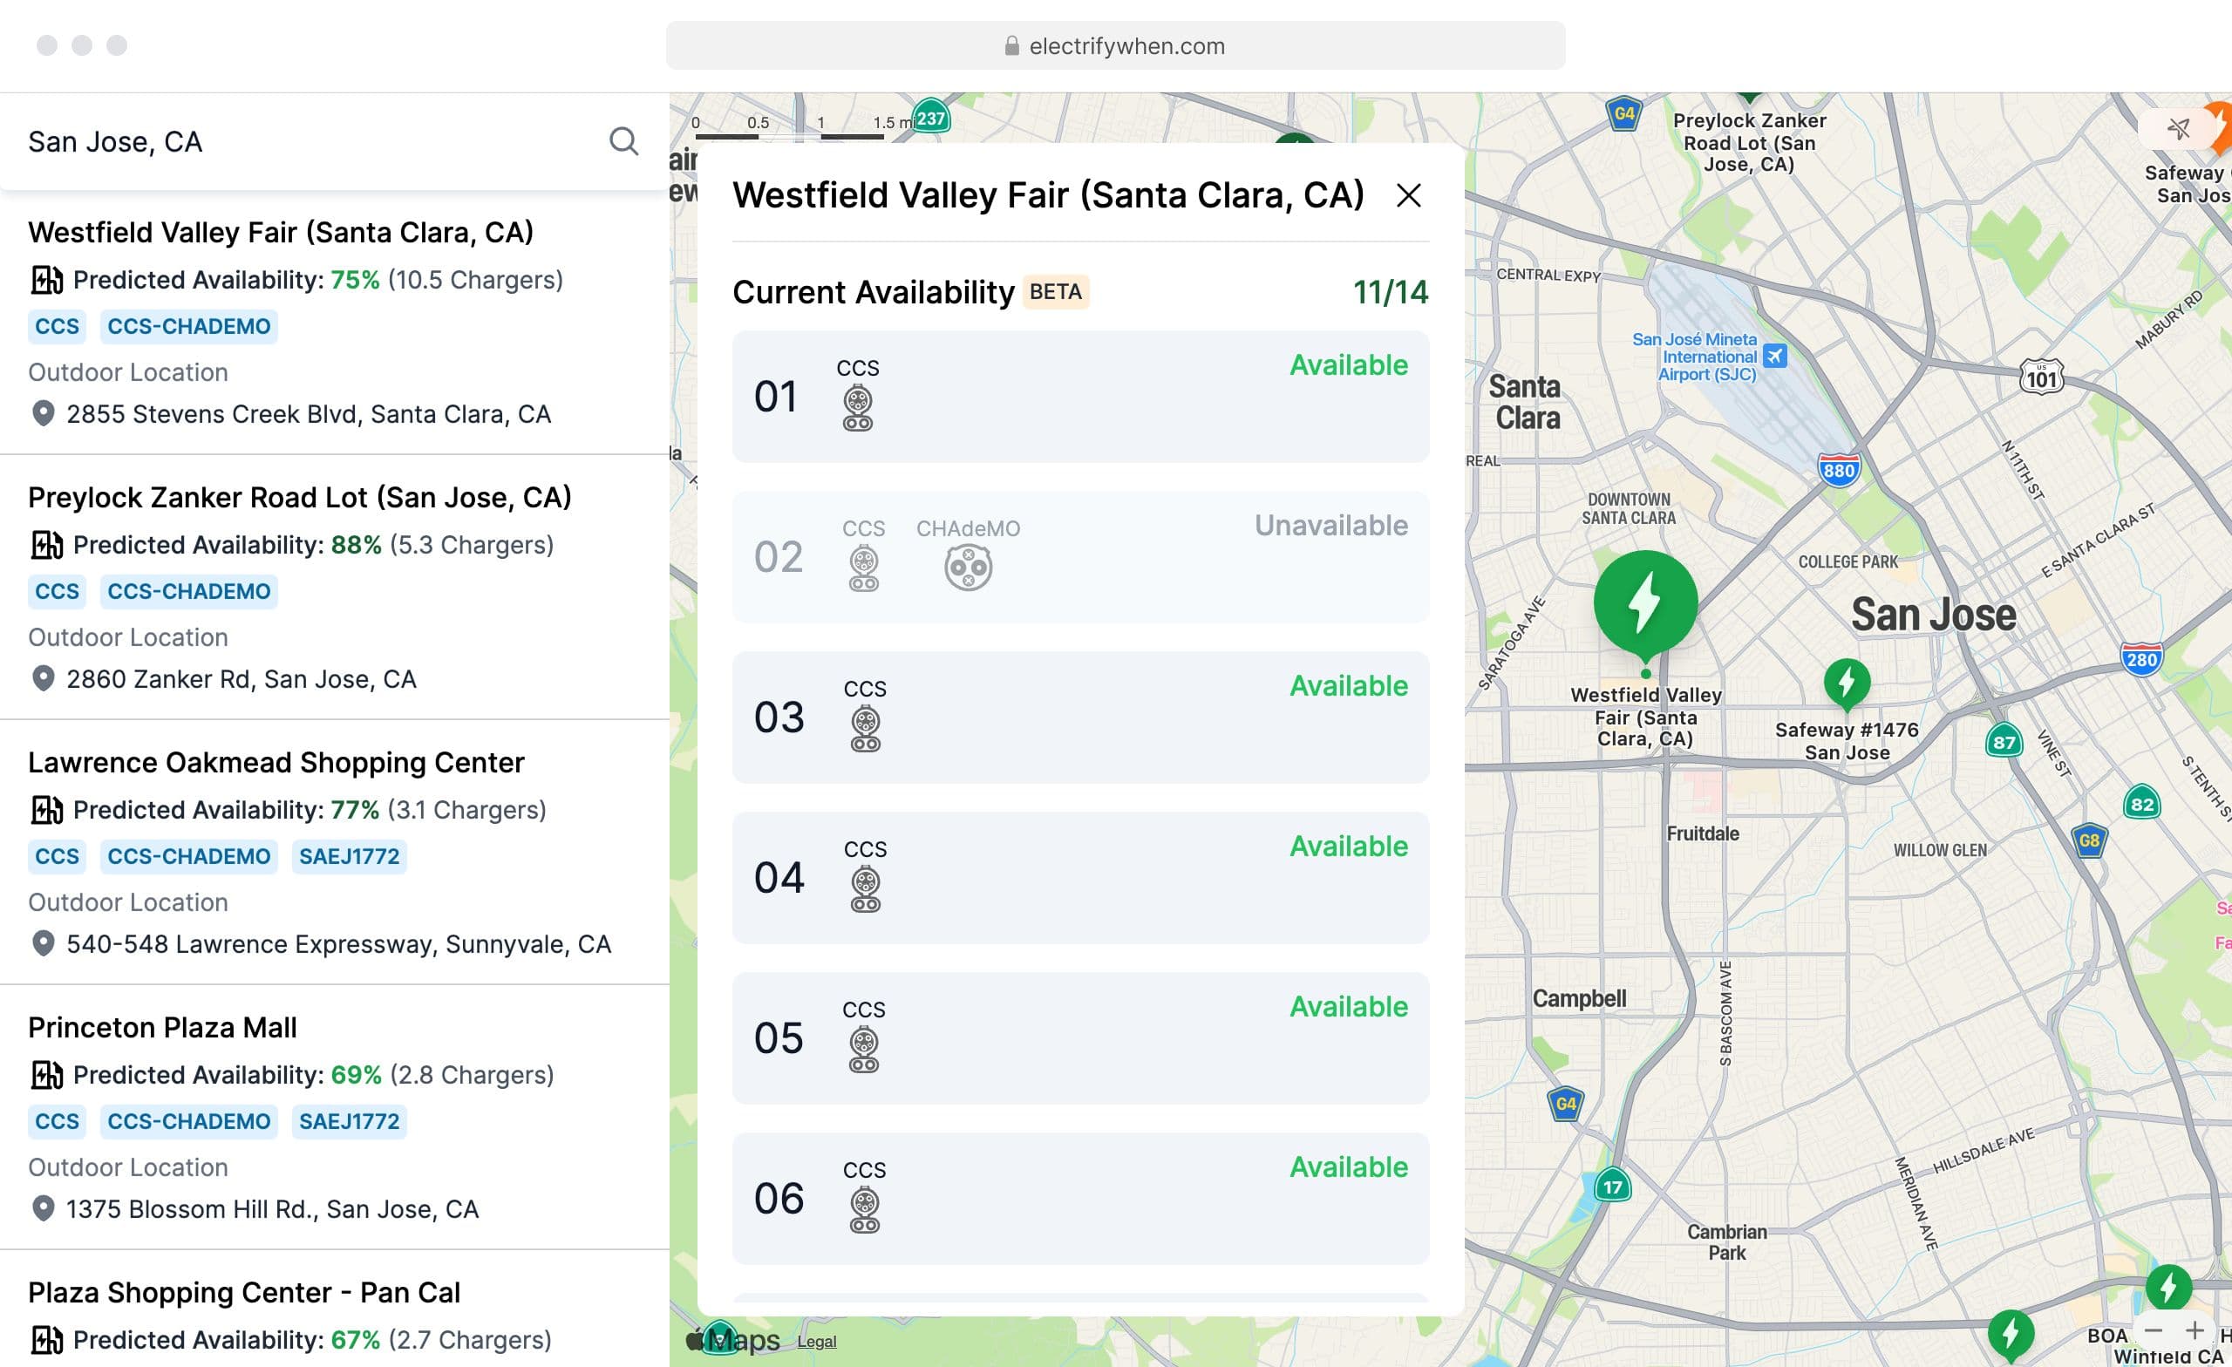Click location pin beside 1375 Blossom Hill Rd.
Viewport: 2232px width, 1367px height.
(x=43, y=1208)
